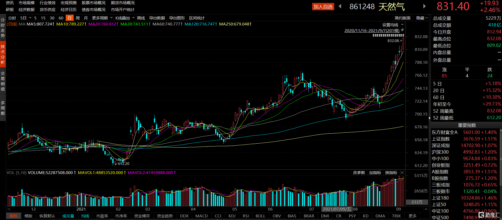Click the pin icon beside date range
502x220 pixels.
402,30
